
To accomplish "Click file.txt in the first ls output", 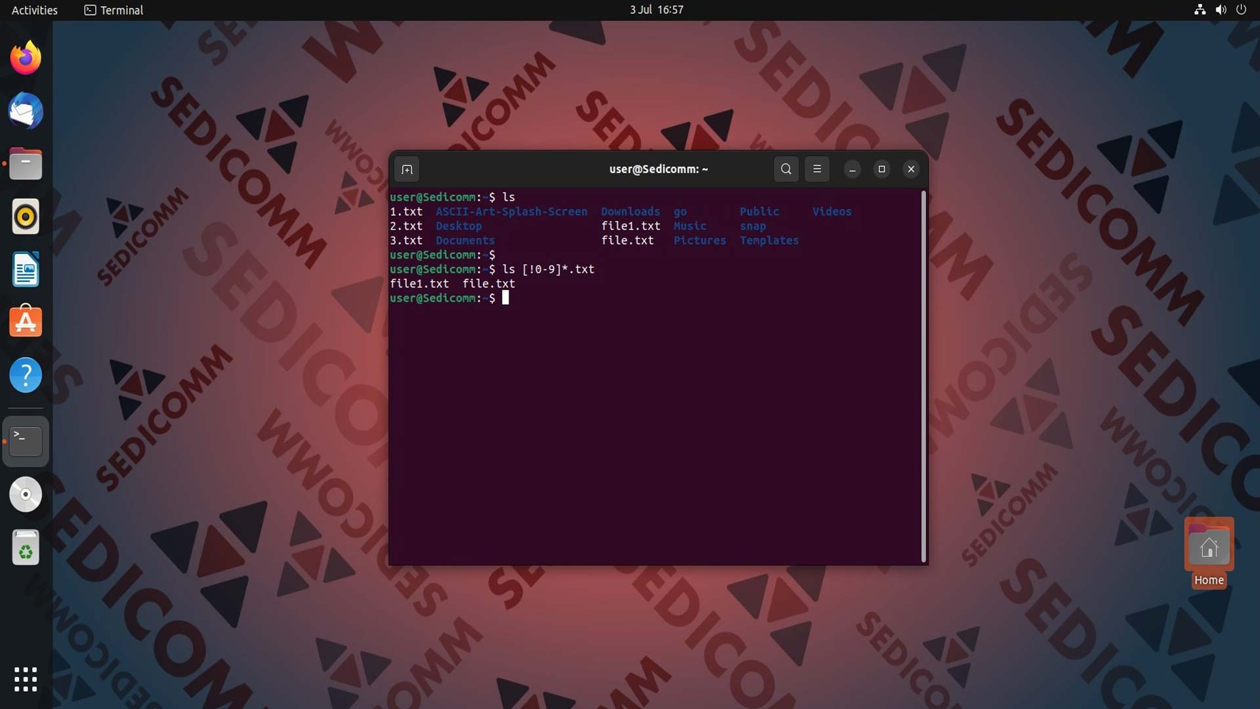I will (627, 240).
